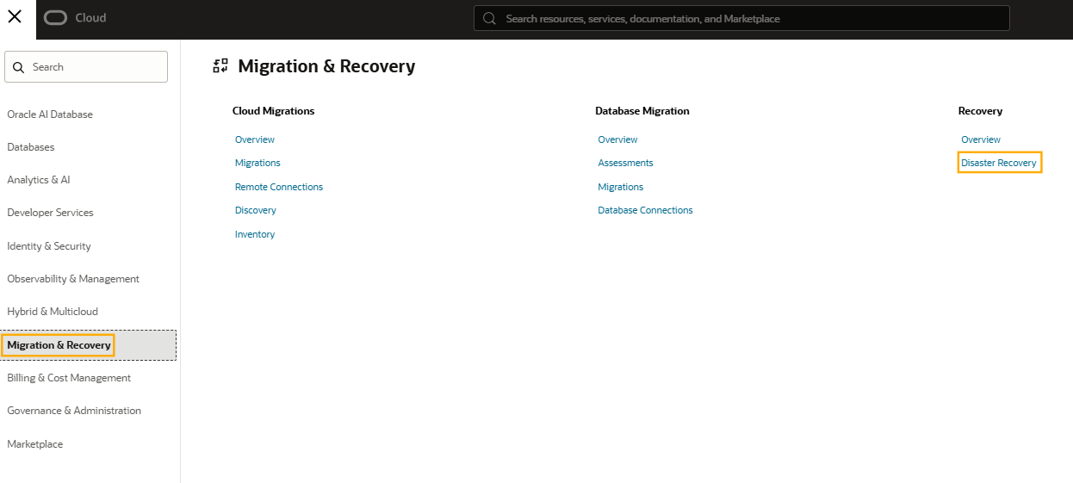Focus the navigation menu Search box

coord(86,67)
